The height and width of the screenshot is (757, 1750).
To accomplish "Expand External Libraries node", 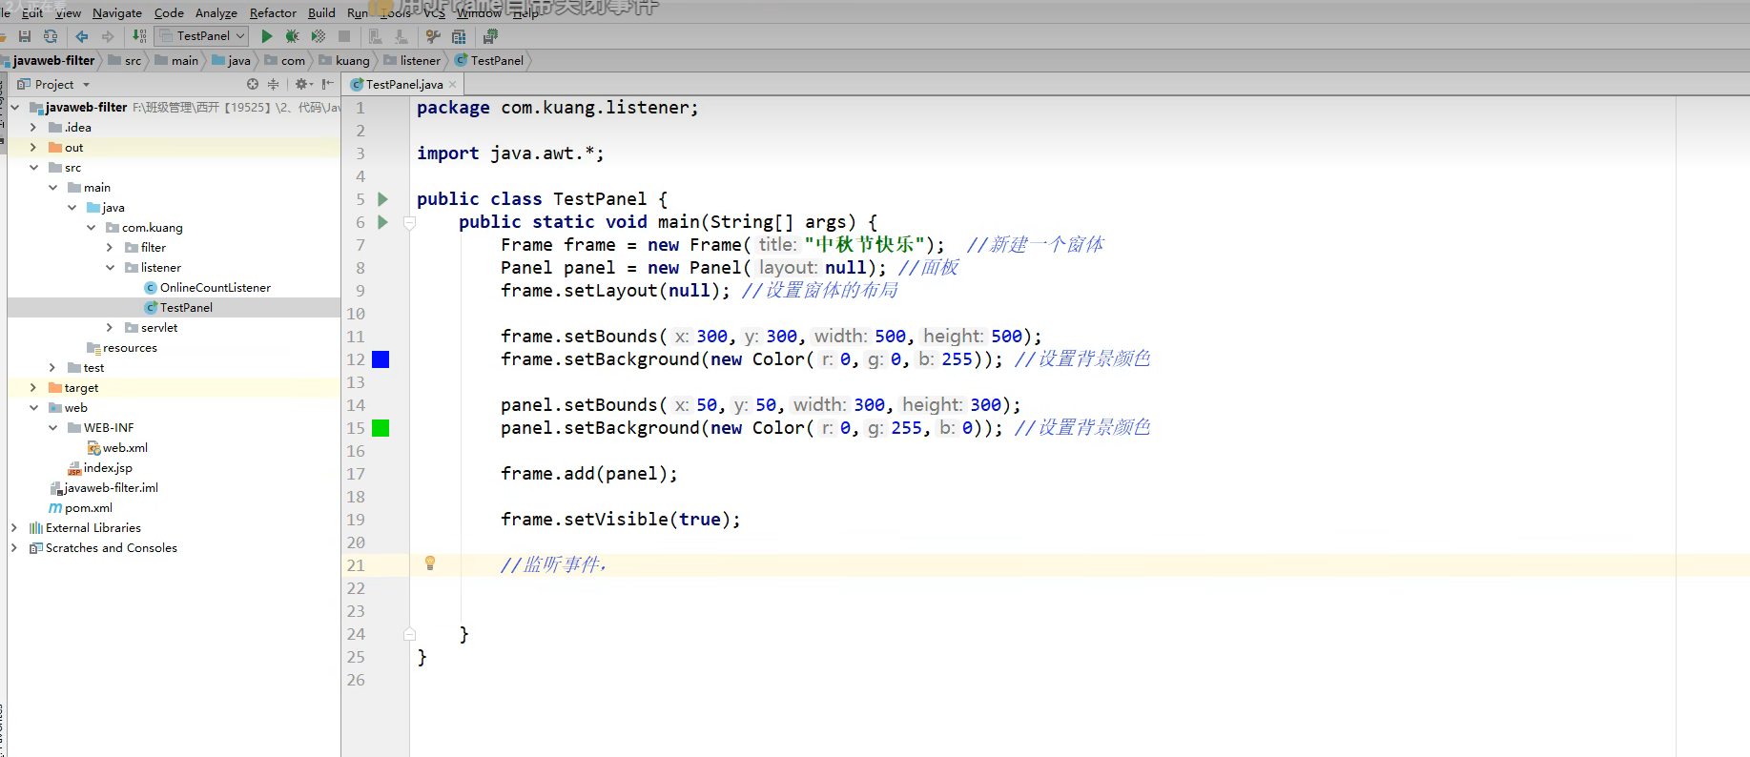I will tap(14, 527).
